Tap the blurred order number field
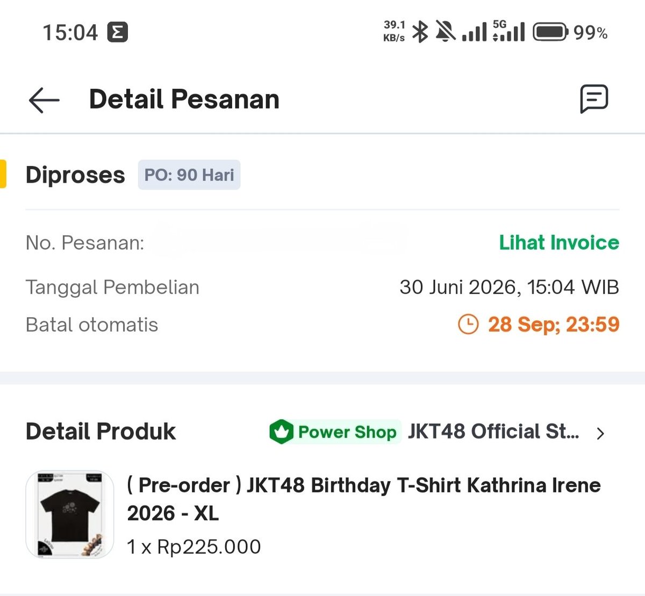Image resolution: width=645 pixels, height=596 pixels. pyautogui.click(x=279, y=242)
